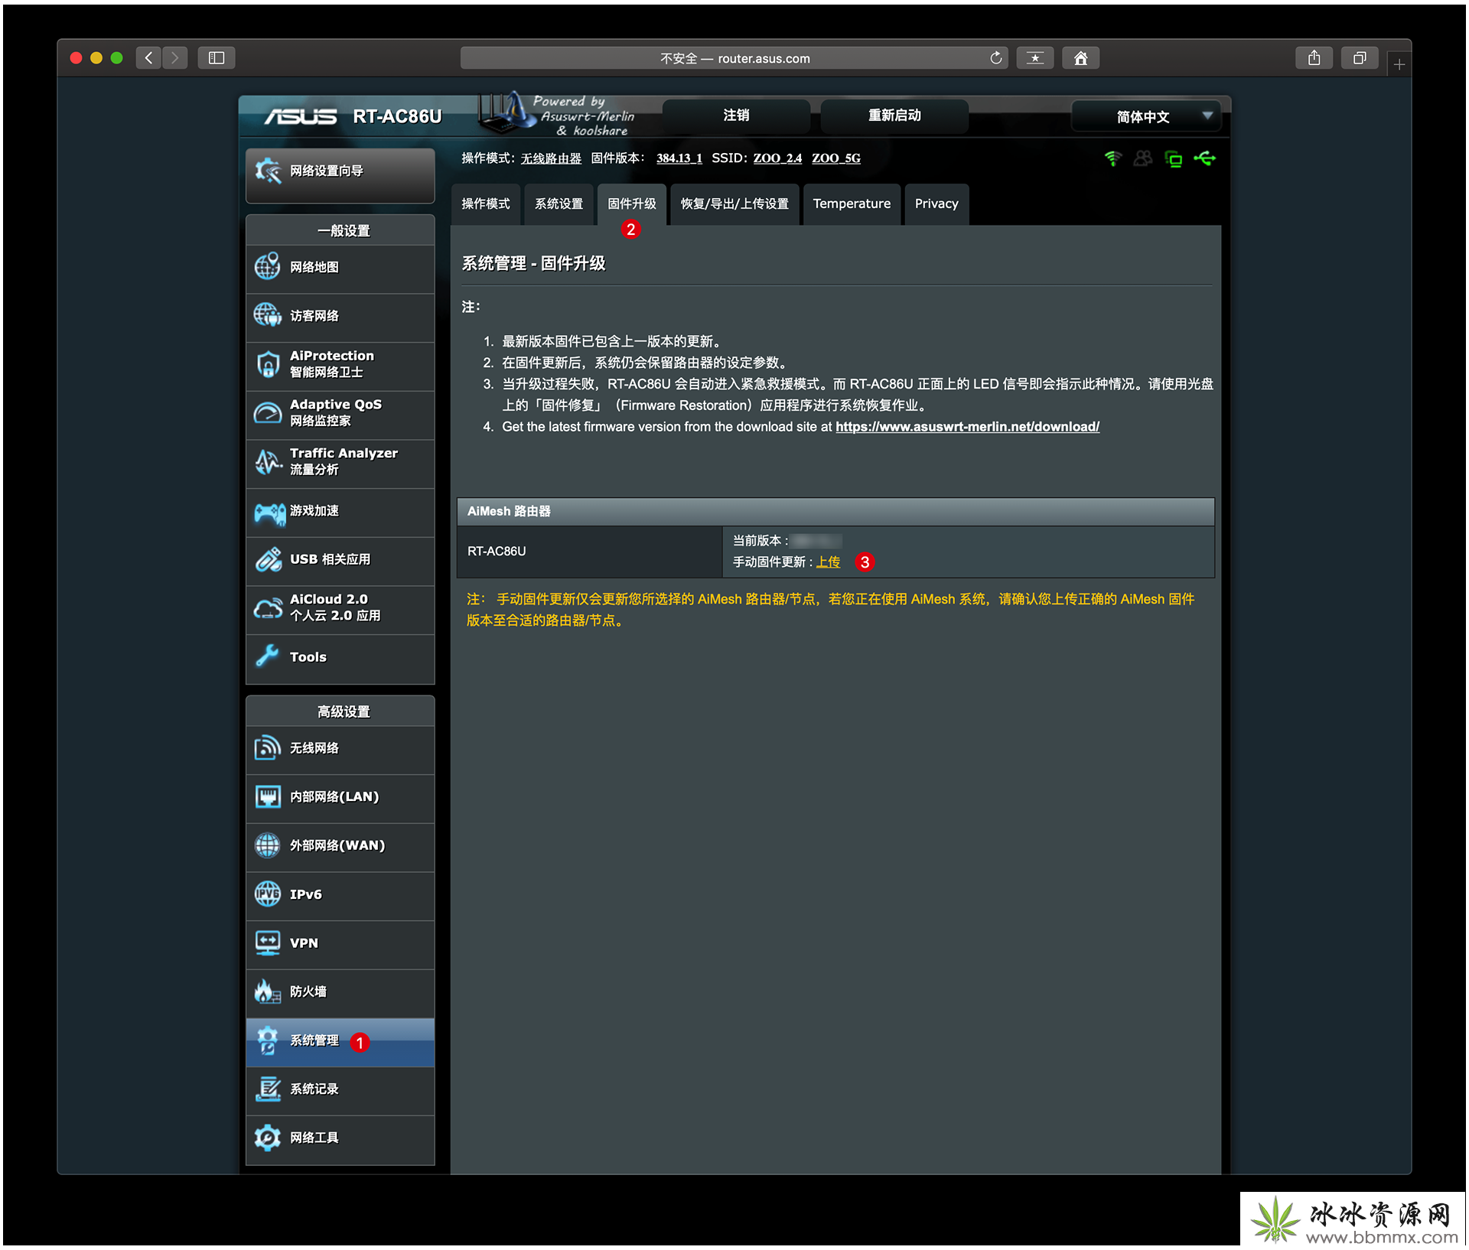
Task: Click the WiFi signal status icon
Action: point(1113,159)
